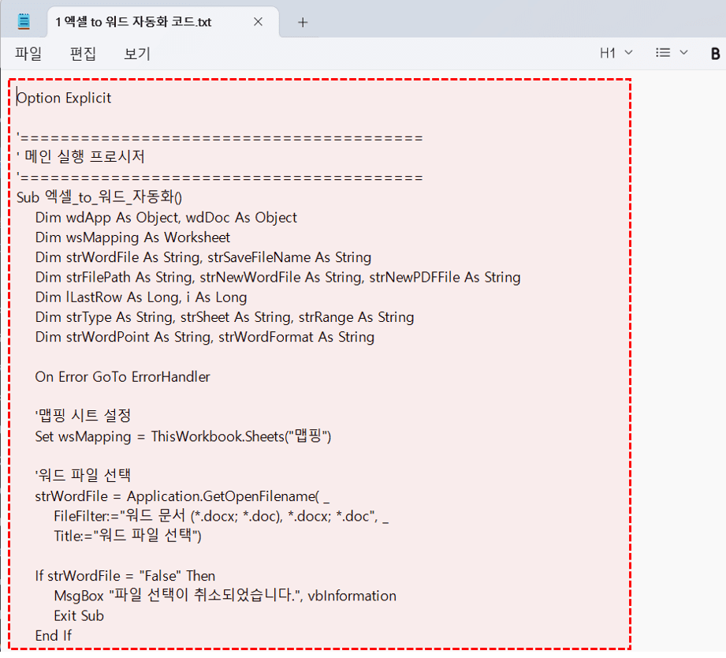Open a new tab with the plus icon
Viewport: 726px width, 658px height.
point(303,22)
